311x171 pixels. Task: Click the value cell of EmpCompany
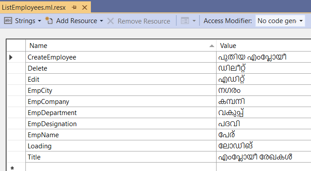coord(264,101)
